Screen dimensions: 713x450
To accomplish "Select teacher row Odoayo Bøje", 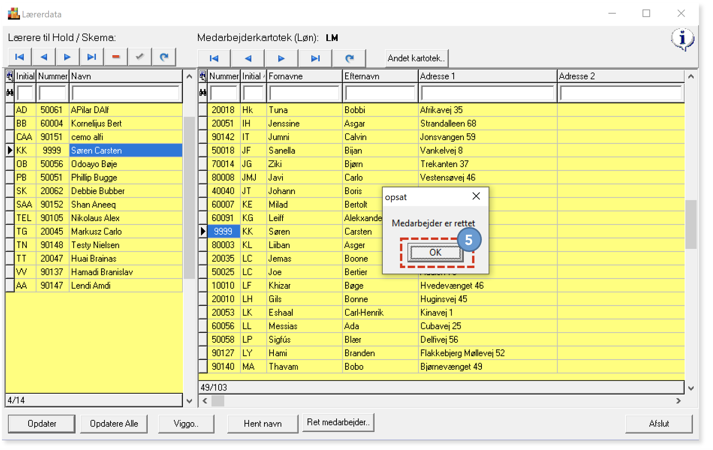I will [94, 164].
